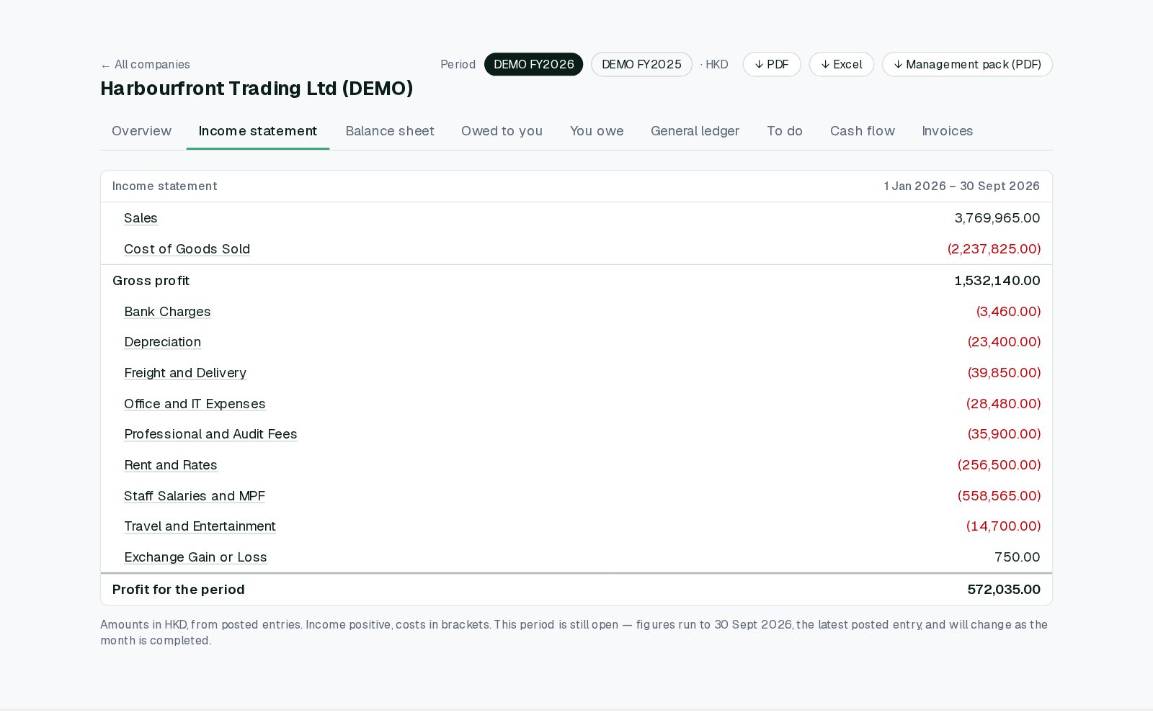Select the Income statement tab
Image resolution: width=1153 pixels, height=720 pixels.
[x=258, y=131]
